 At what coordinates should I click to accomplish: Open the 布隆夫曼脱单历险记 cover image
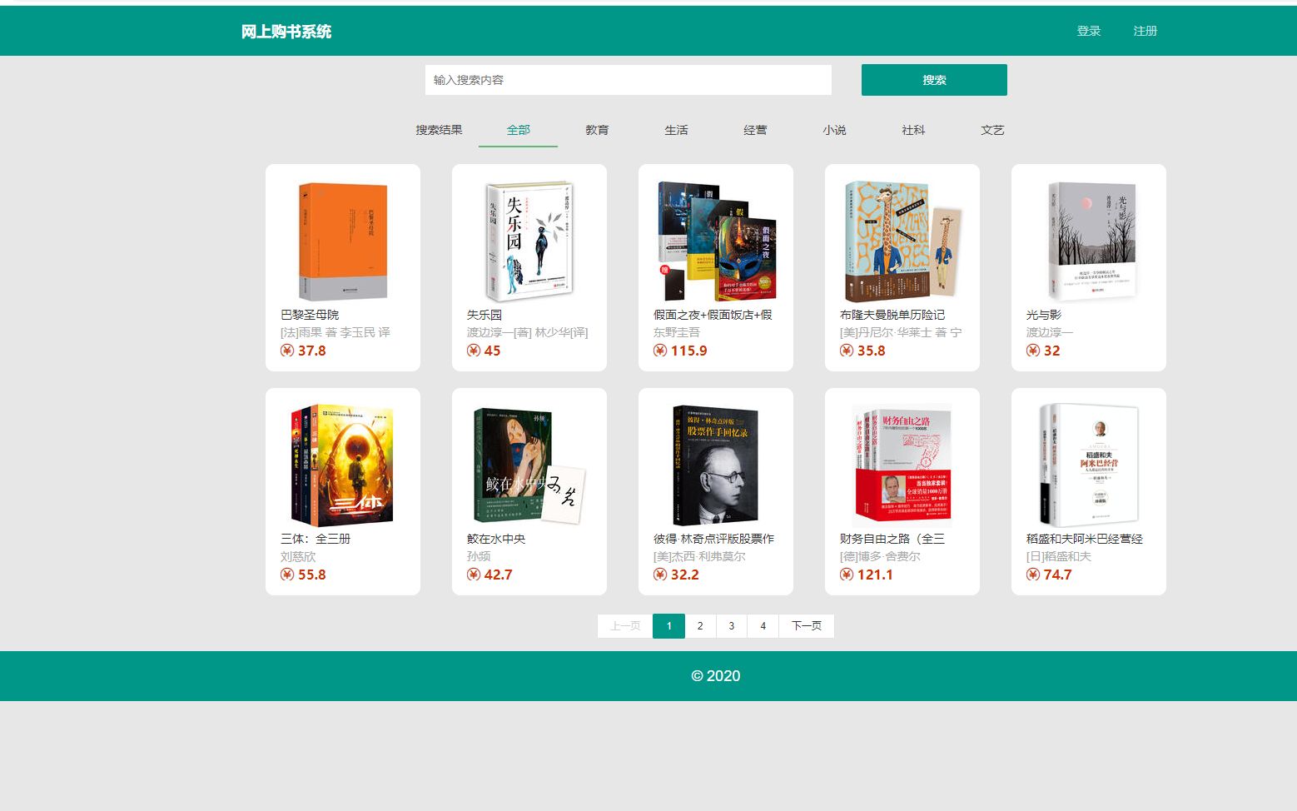[x=902, y=241]
